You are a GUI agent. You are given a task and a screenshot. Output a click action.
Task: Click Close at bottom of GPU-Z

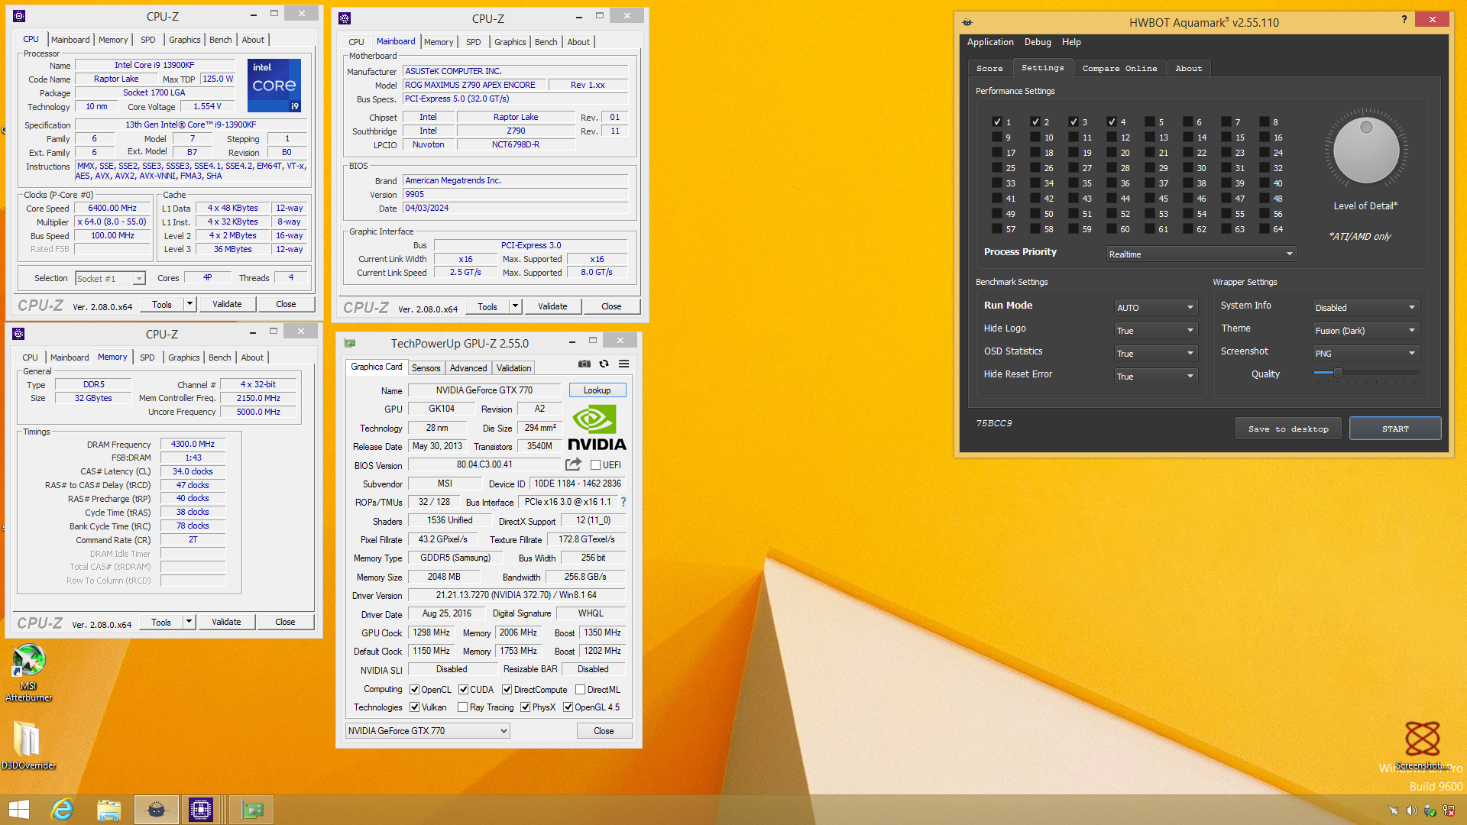[604, 731]
